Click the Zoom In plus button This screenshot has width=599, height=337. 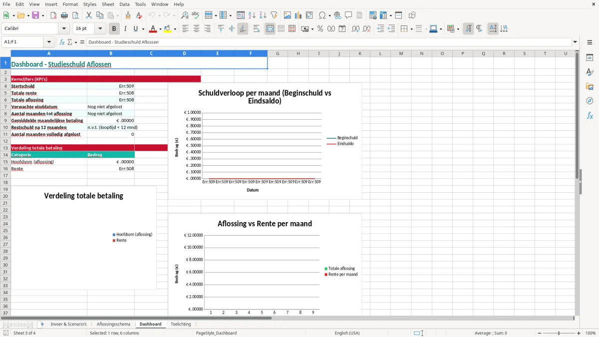tap(579, 333)
